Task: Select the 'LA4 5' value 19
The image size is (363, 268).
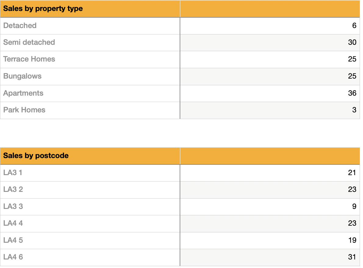Action: point(352,240)
